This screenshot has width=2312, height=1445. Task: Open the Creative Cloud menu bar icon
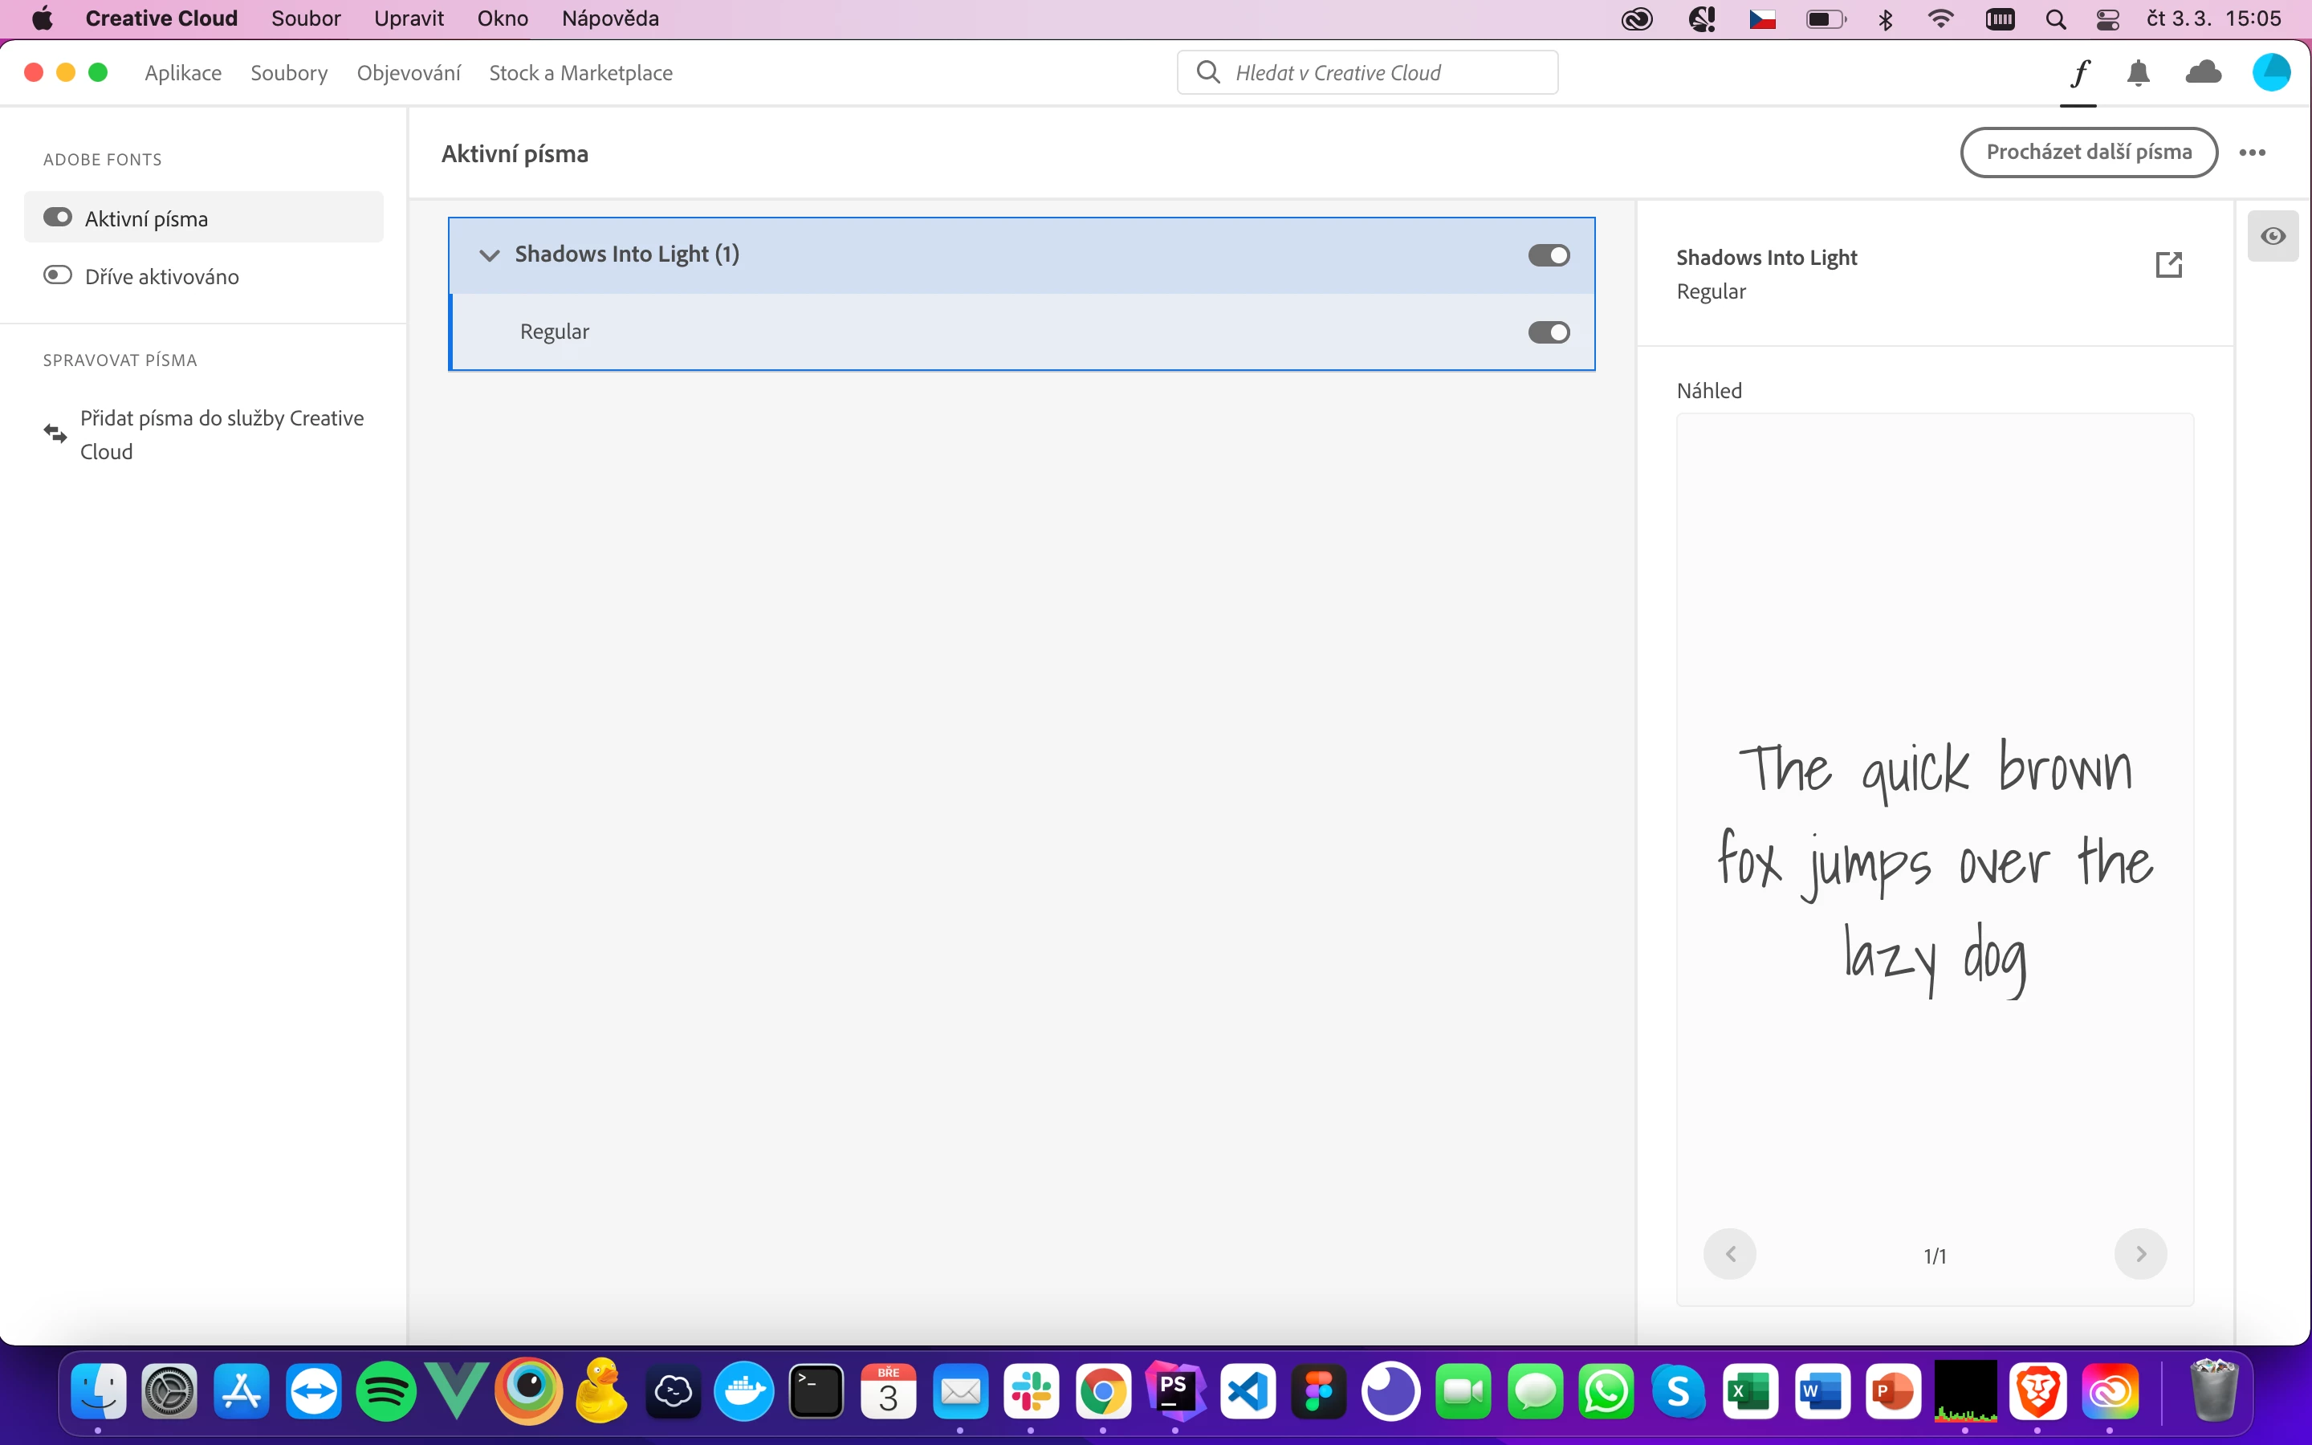(x=1637, y=19)
